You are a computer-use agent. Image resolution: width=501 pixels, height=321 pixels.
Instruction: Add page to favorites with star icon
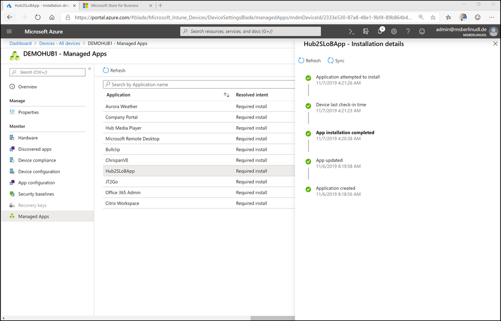tap(433, 17)
